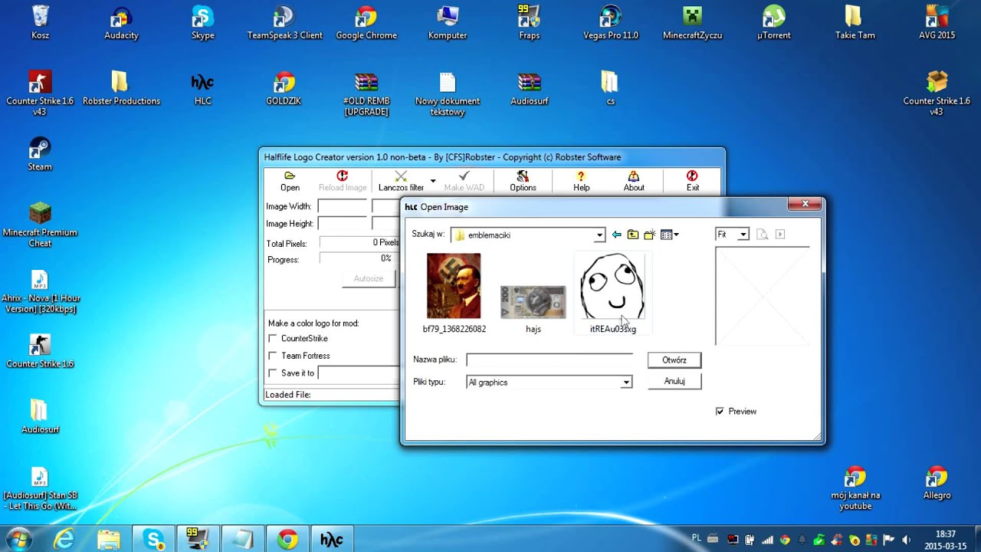Open the Audacity desktop shortcut
The height and width of the screenshot is (552, 981).
pos(121,22)
